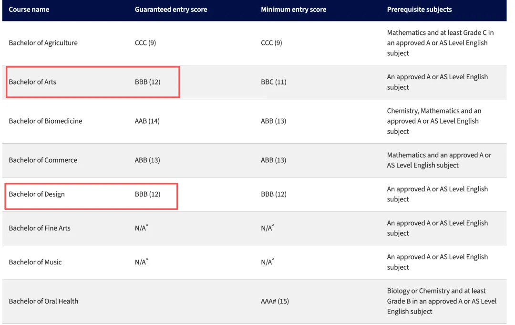Click the AAA# (15) minimum score for Oral Health
This screenshot has height=325, width=515.
[275, 301]
